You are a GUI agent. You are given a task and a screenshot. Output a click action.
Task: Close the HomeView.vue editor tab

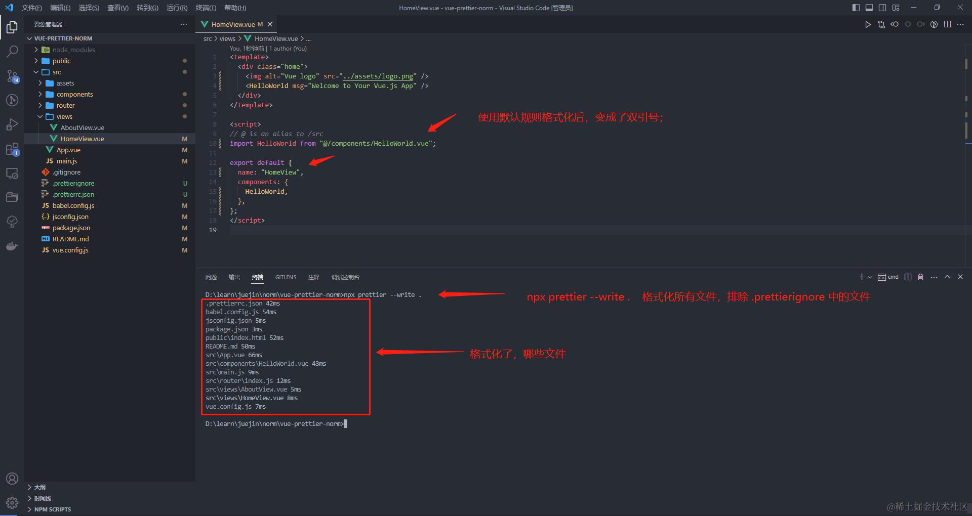(x=270, y=24)
